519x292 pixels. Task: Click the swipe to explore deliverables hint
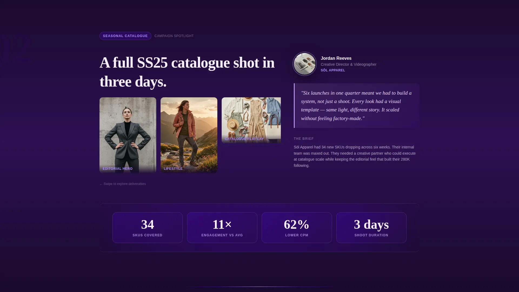(123, 184)
